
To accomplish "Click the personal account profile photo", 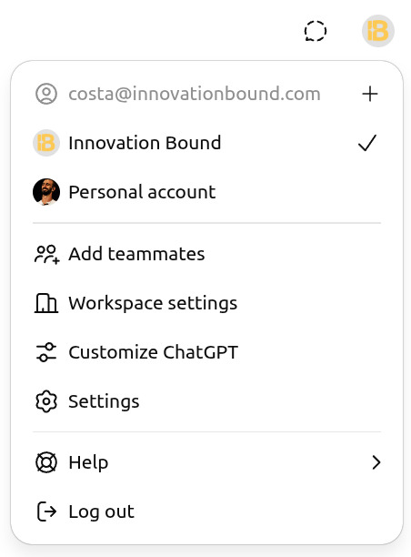I will (46, 192).
